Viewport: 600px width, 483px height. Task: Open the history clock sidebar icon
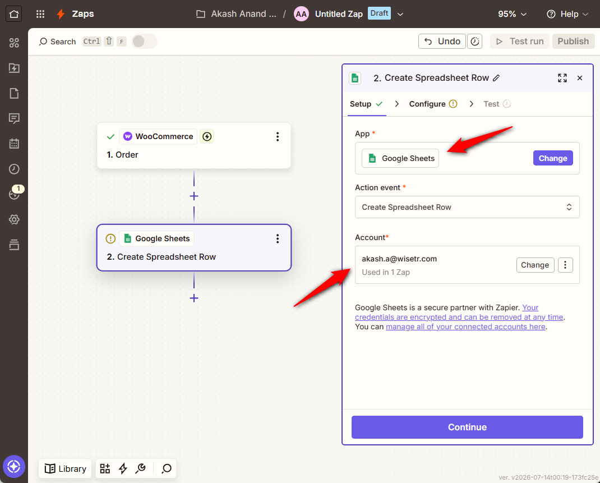(x=14, y=169)
